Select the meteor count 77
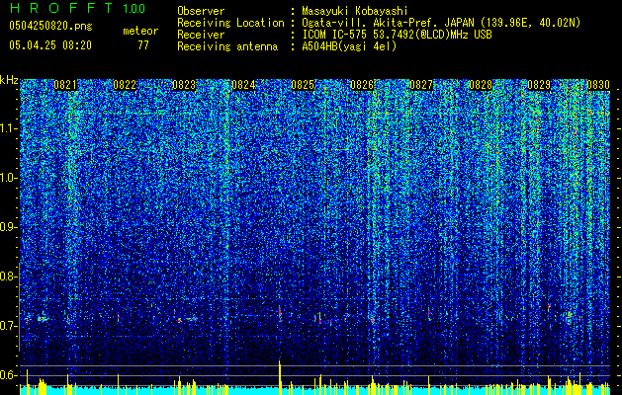This screenshot has width=622, height=395. pos(143,45)
